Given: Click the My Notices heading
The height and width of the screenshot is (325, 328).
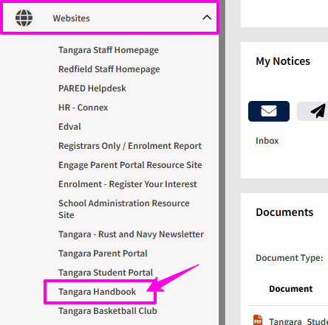Looking at the screenshot, I should click(x=283, y=61).
